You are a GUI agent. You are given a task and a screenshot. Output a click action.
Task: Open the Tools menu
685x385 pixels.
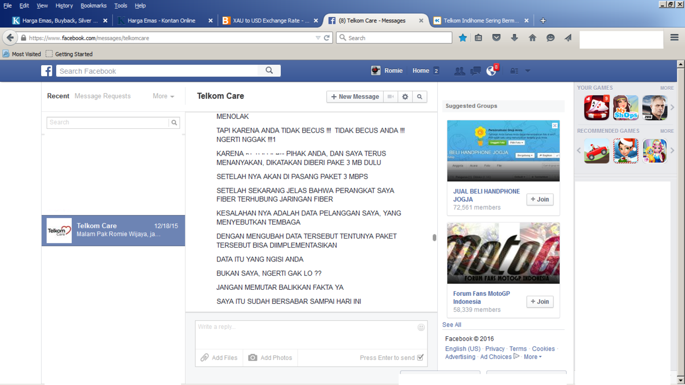click(x=120, y=5)
